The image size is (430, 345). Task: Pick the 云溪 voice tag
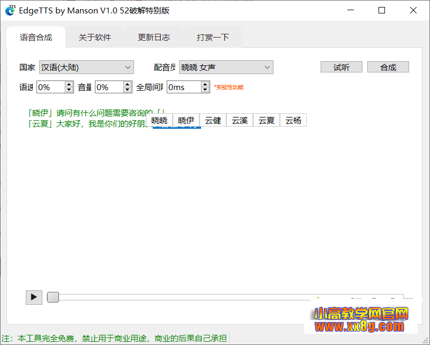pos(240,121)
